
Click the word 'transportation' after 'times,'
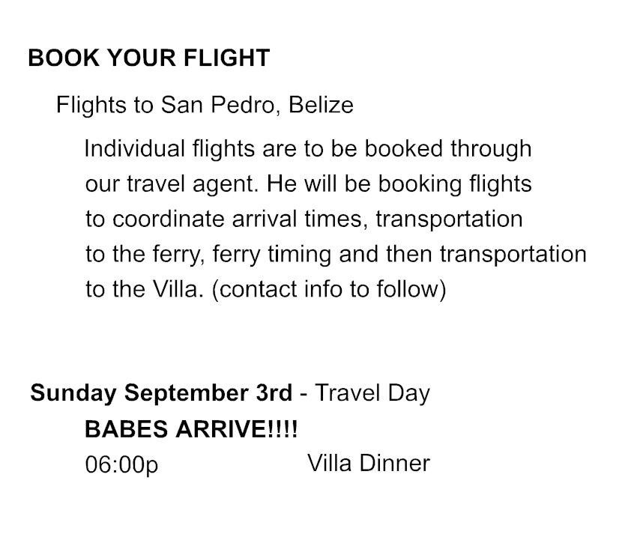pyautogui.click(x=449, y=219)
